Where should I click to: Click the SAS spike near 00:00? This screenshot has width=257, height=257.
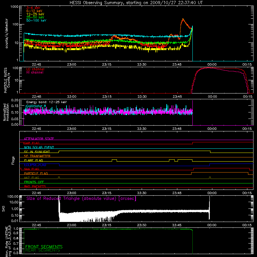(x=209, y=208)
